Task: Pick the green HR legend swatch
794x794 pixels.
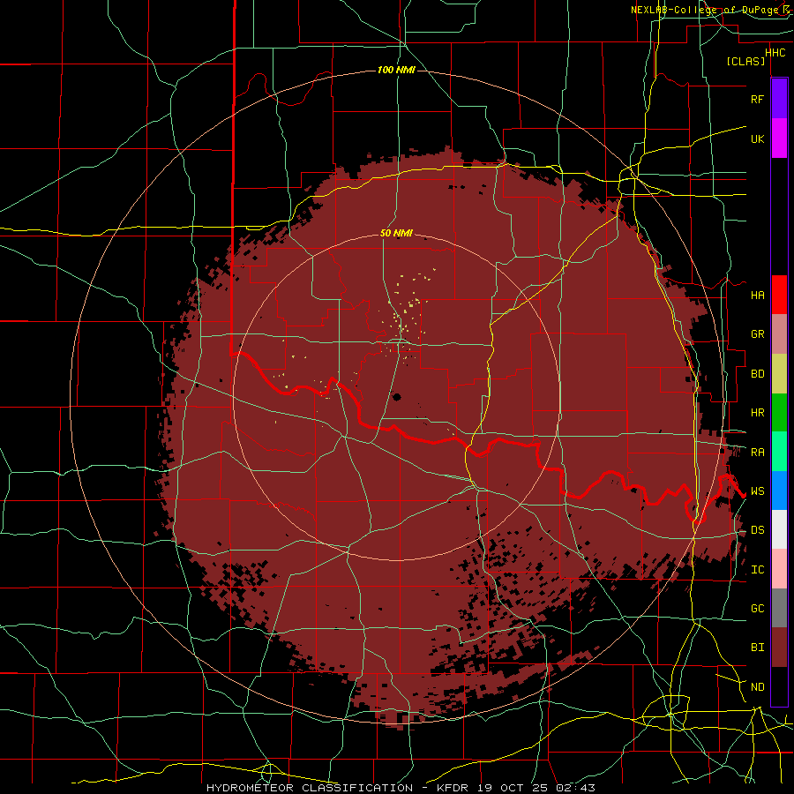Action: [x=779, y=412]
